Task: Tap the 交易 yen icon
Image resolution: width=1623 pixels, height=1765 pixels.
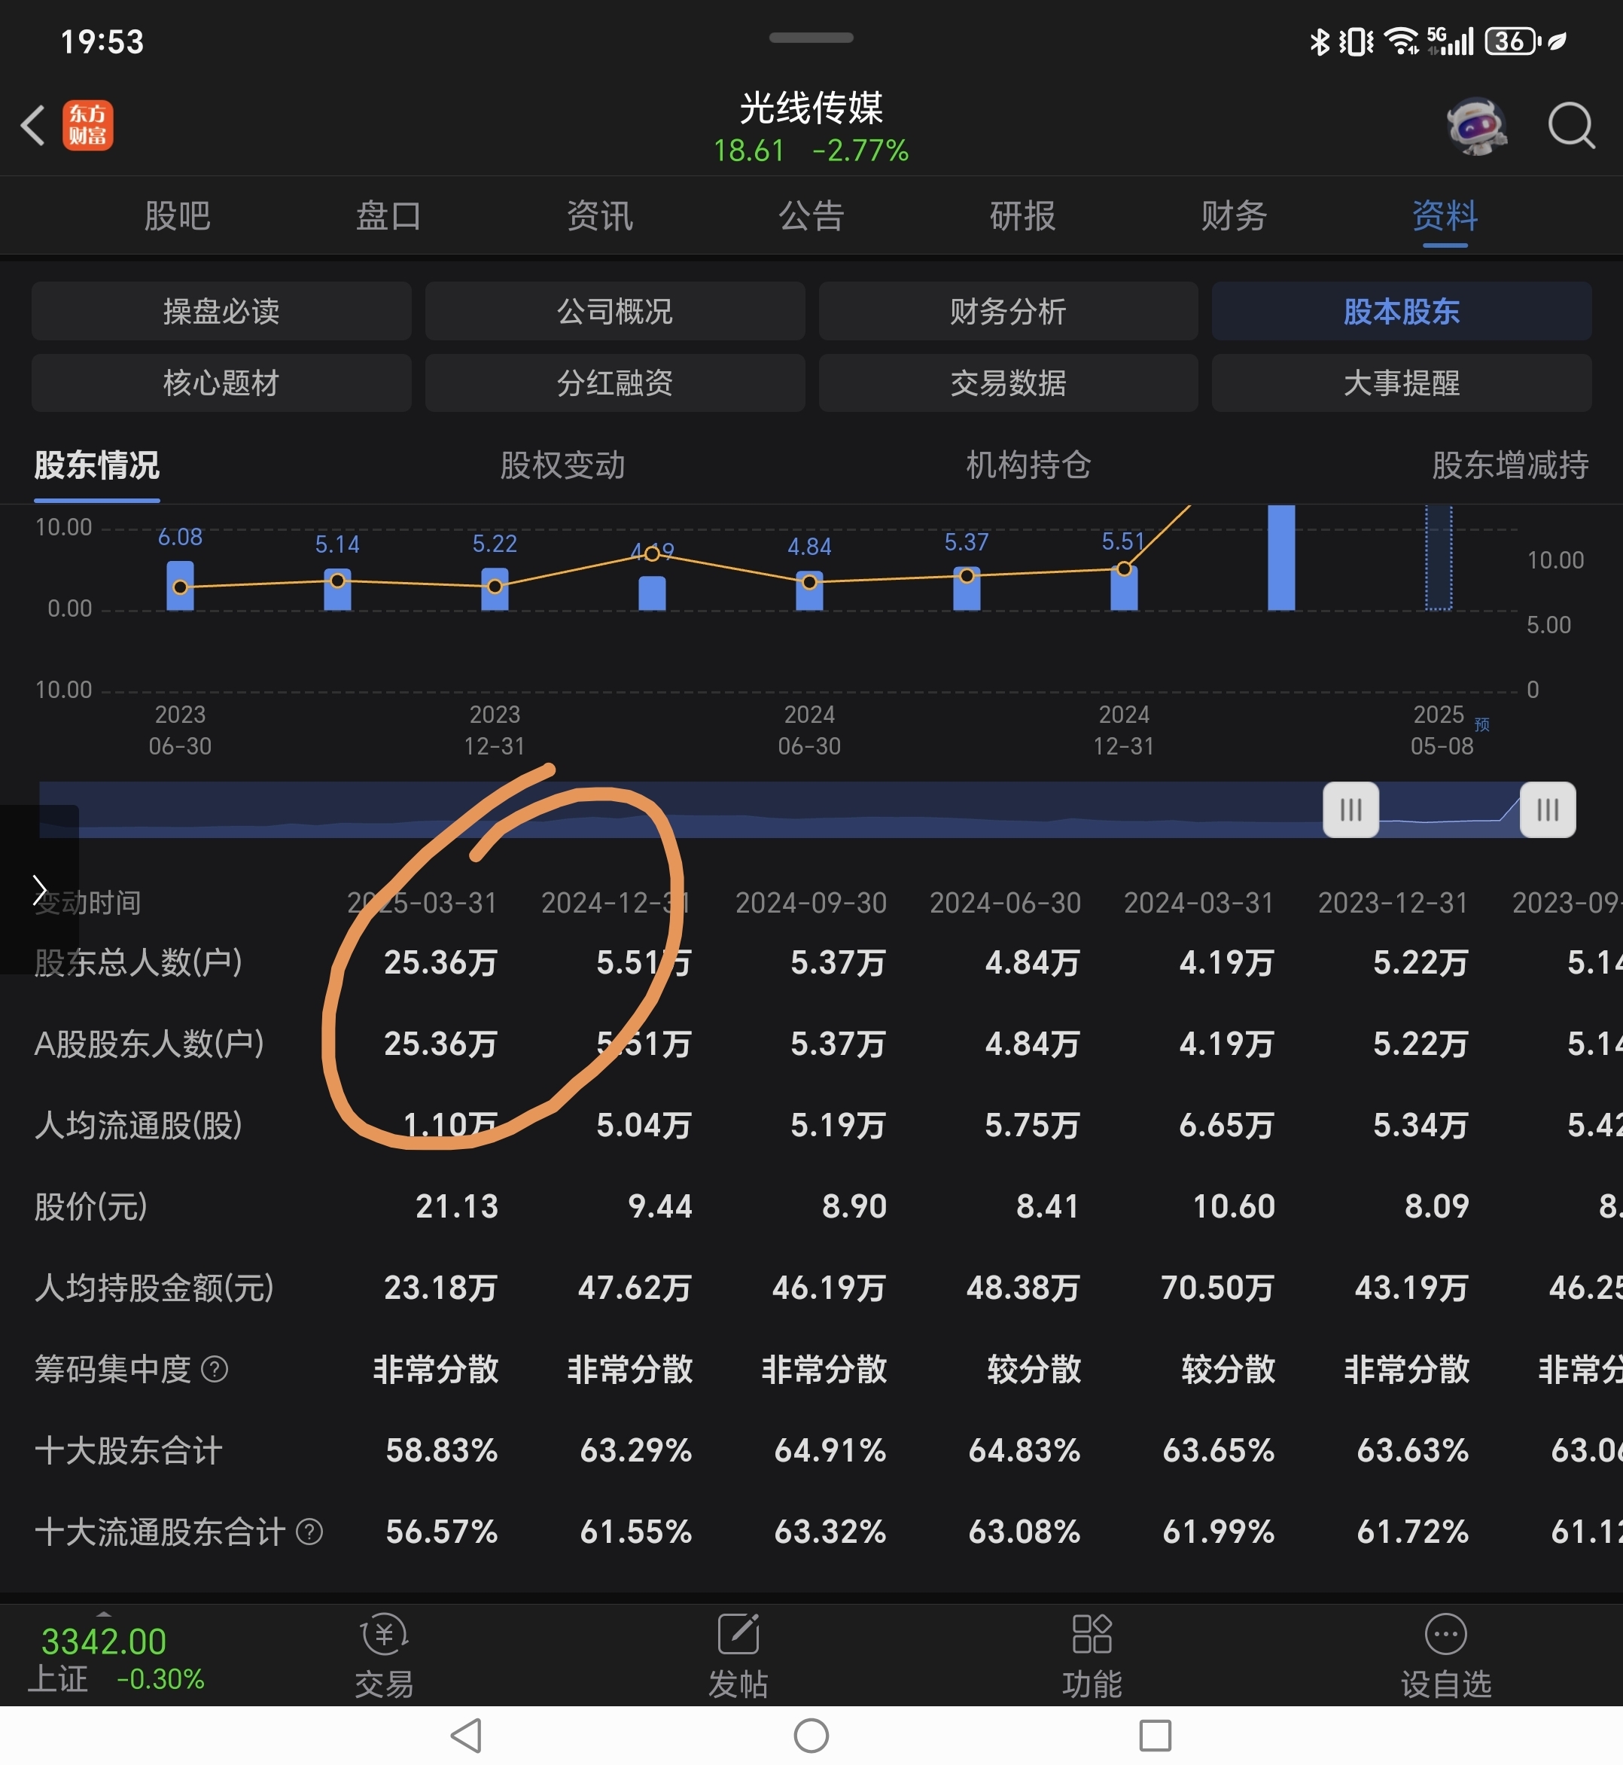Action: tap(384, 1635)
